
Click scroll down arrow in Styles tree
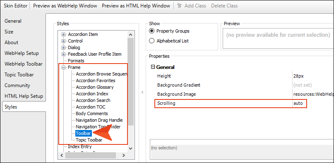[x=131, y=148]
